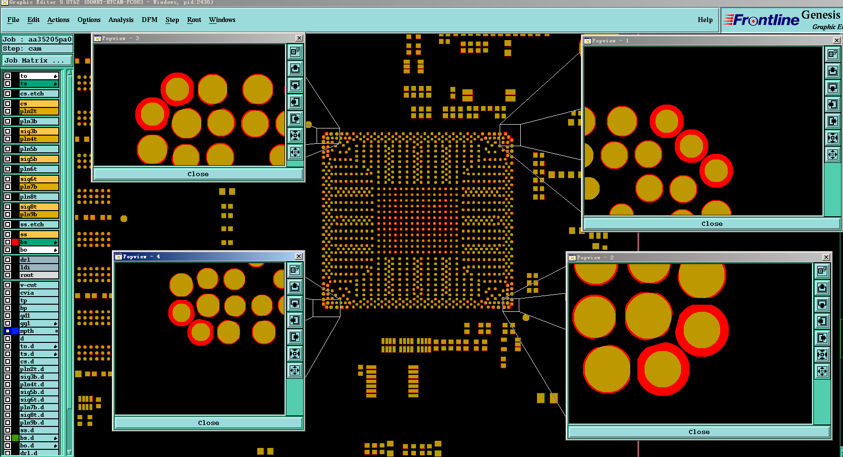Zoom in on Popview 4
The height and width of the screenshot is (457, 843).
pyautogui.click(x=295, y=353)
